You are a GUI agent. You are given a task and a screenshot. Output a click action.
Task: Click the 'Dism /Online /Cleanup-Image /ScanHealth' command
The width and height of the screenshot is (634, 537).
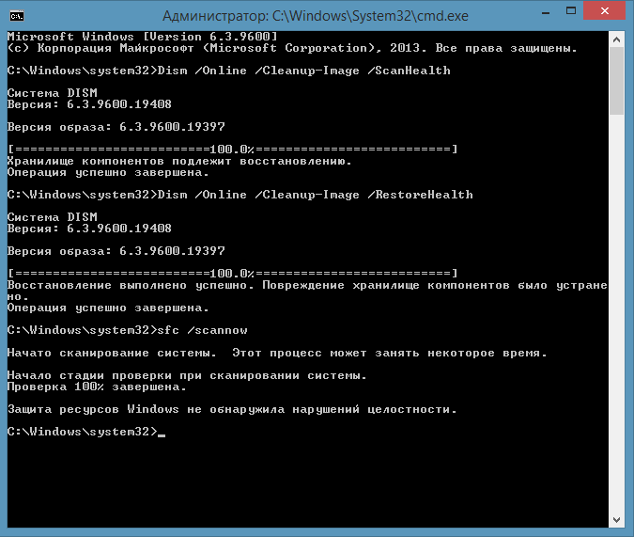tap(303, 71)
